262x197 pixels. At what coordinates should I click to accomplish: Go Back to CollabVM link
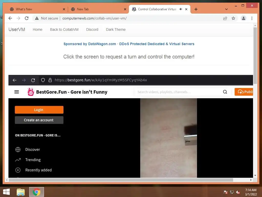pyautogui.click(x=64, y=29)
